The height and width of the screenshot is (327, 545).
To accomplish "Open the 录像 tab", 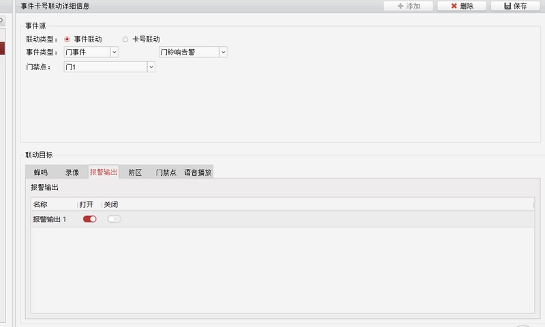I will point(72,172).
